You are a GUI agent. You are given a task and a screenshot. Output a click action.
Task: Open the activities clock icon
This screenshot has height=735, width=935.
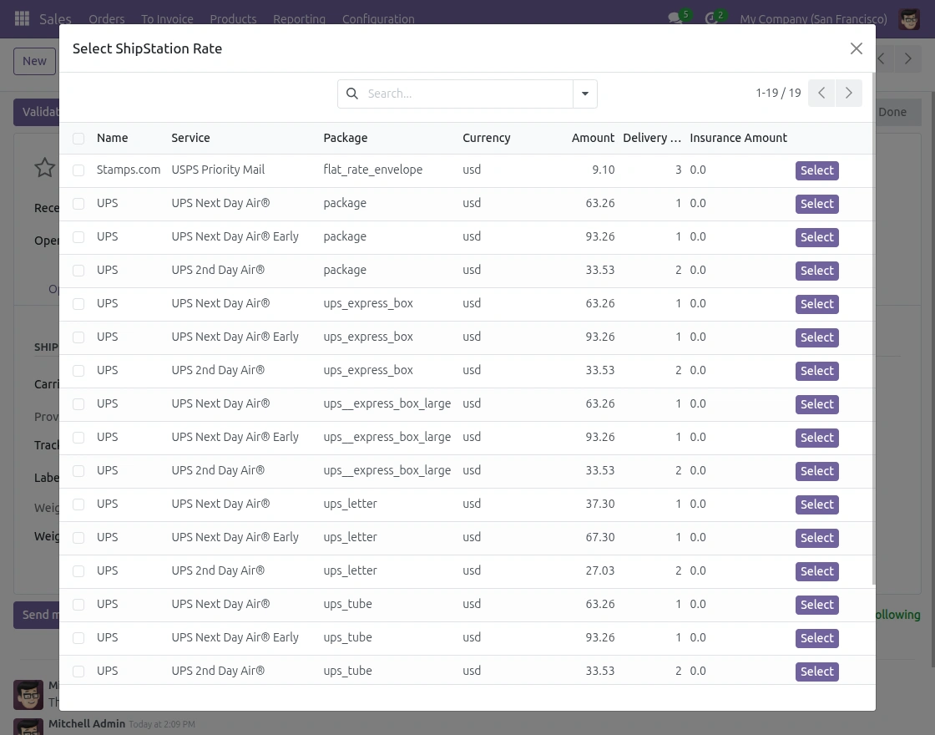712,18
